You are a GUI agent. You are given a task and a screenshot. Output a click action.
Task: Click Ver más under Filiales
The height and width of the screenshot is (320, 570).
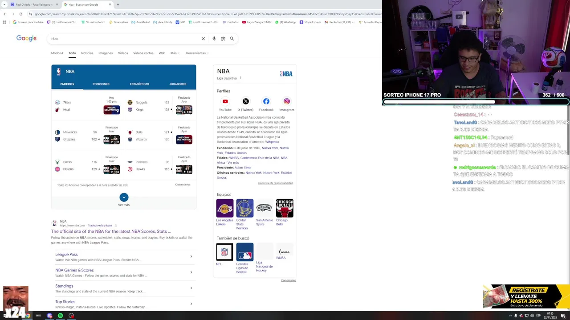pyautogui.click(x=233, y=163)
